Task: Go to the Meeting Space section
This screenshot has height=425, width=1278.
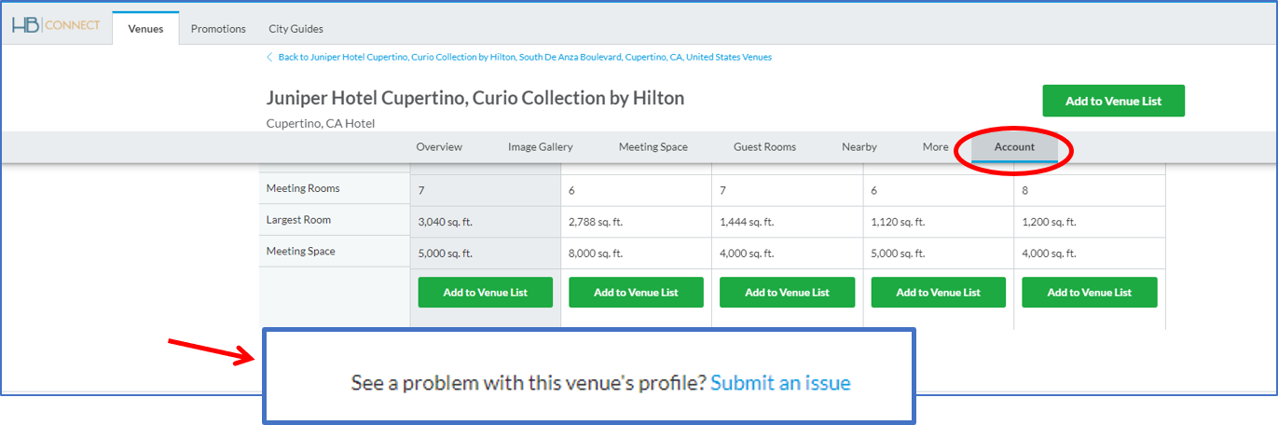Action: 653,147
